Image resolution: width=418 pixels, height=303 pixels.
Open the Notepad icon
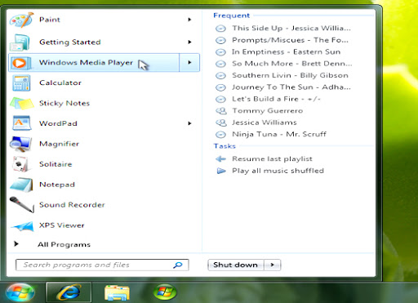(21, 185)
